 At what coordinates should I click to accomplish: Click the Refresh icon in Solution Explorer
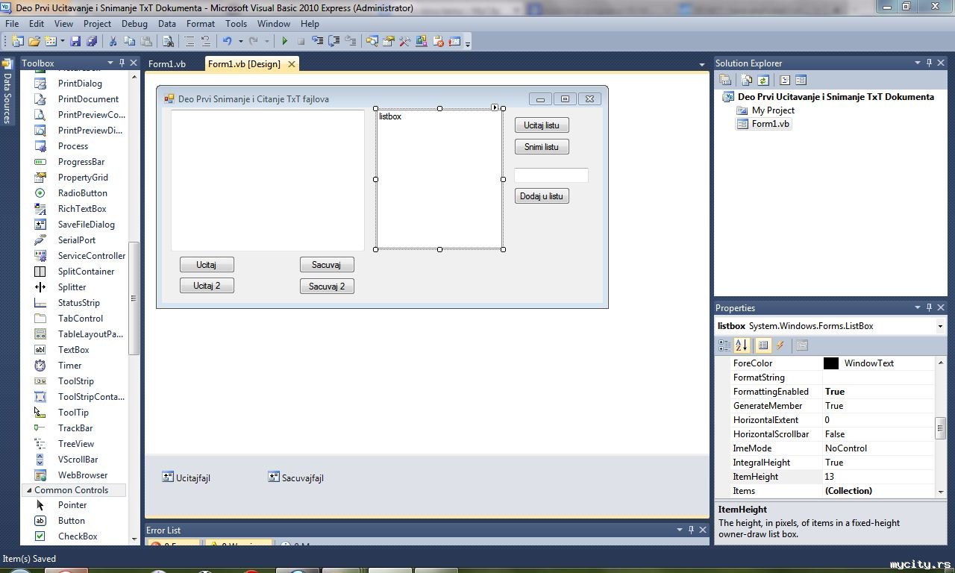click(x=763, y=81)
